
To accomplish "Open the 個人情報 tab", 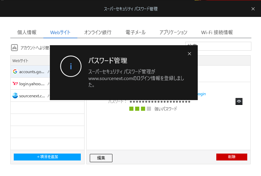I will [x=27, y=32].
